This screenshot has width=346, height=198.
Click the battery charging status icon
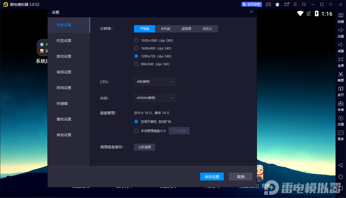[316, 14]
